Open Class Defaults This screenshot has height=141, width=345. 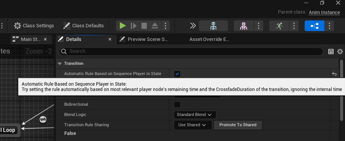[84, 26]
